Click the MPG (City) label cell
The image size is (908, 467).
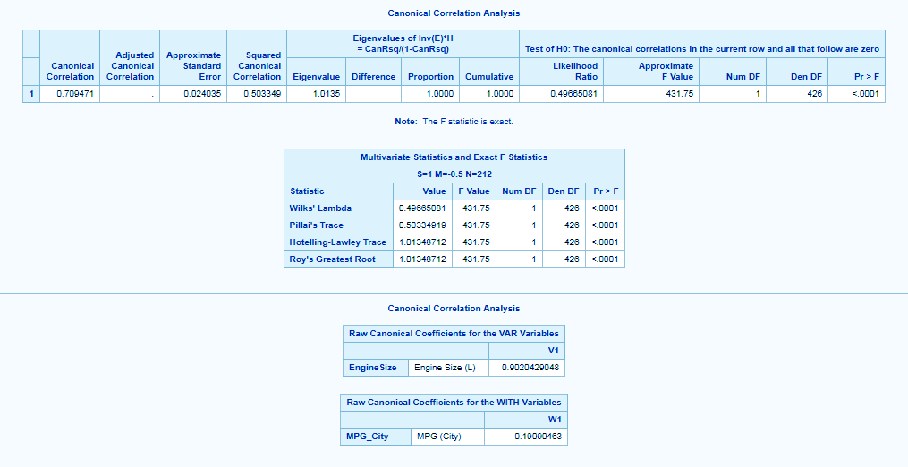click(x=439, y=437)
